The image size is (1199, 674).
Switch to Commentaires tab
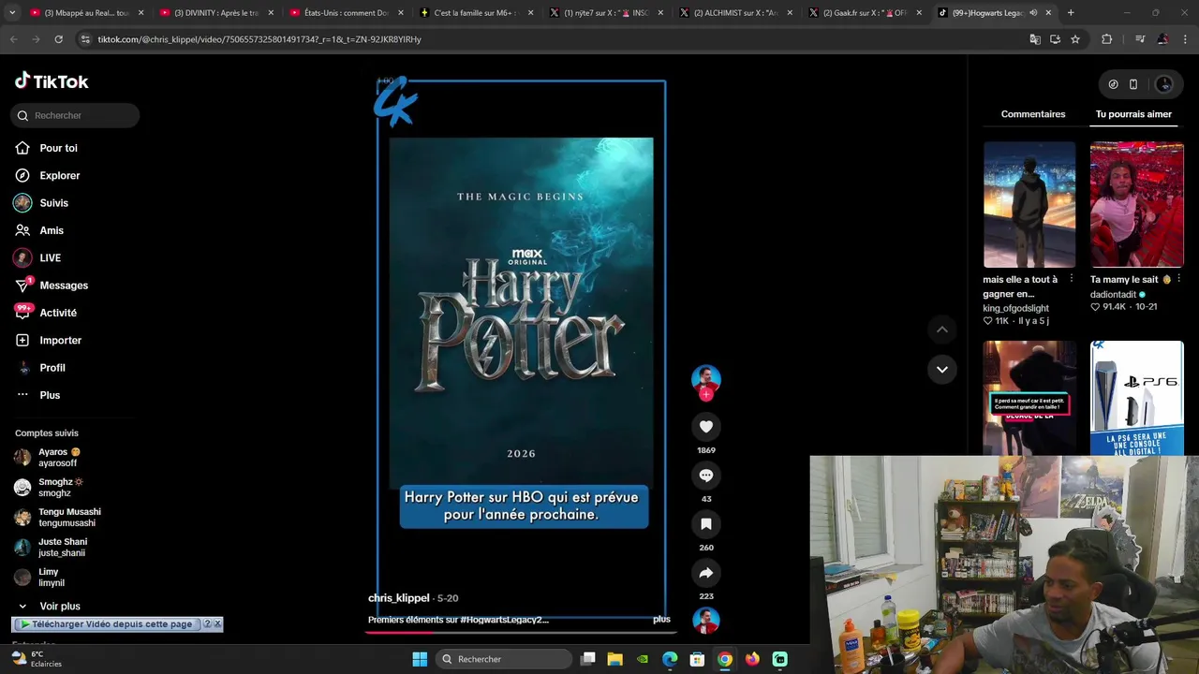(x=1033, y=114)
